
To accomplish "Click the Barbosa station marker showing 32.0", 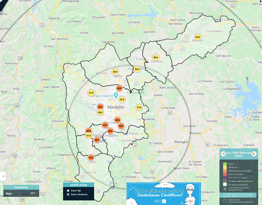I will click(x=198, y=37).
